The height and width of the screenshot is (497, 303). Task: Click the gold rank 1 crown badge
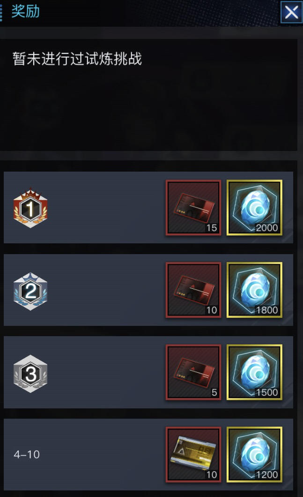[x=30, y=208]
